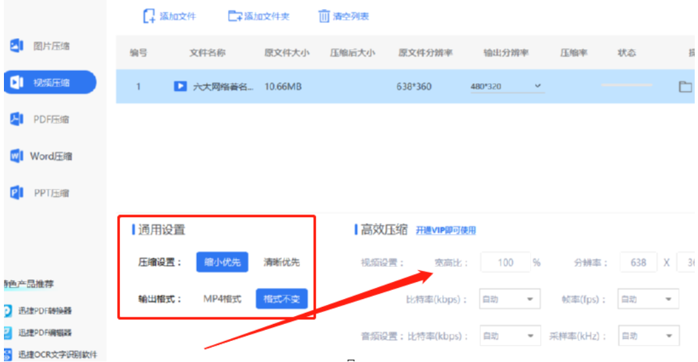
Task: Open 迅捷OCR文字识别软件 recommendation link
Action: [58, 354]
